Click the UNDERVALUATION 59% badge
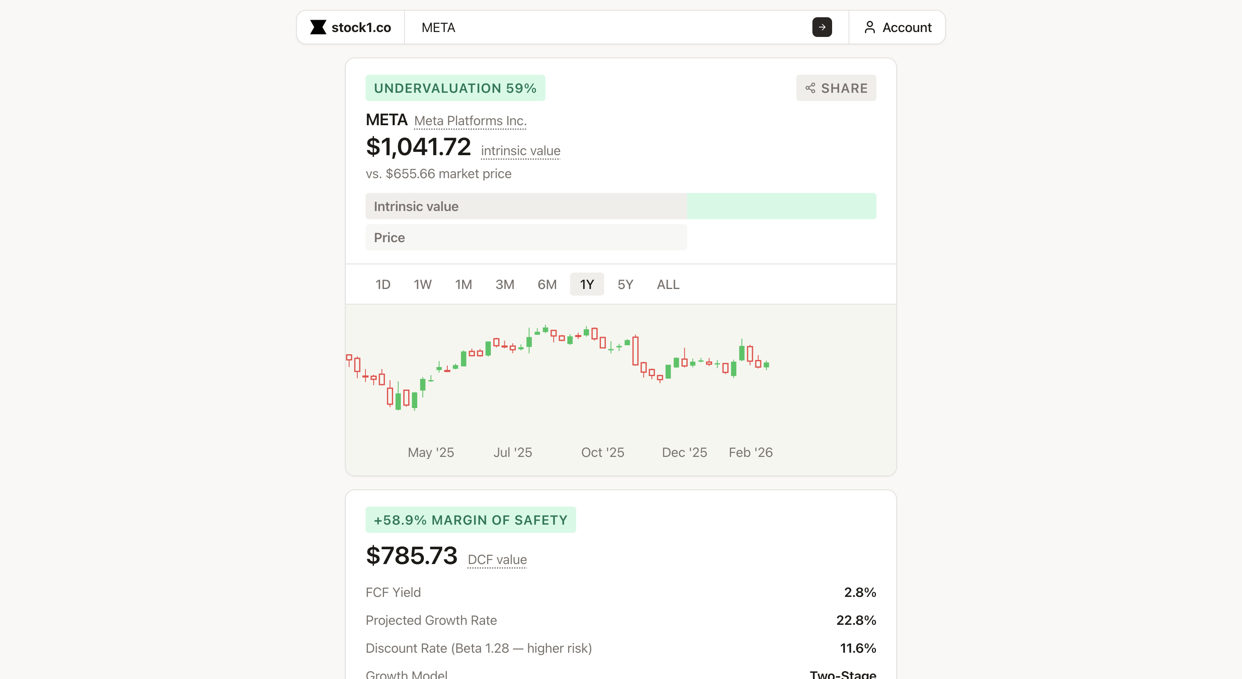 point(455,88)
